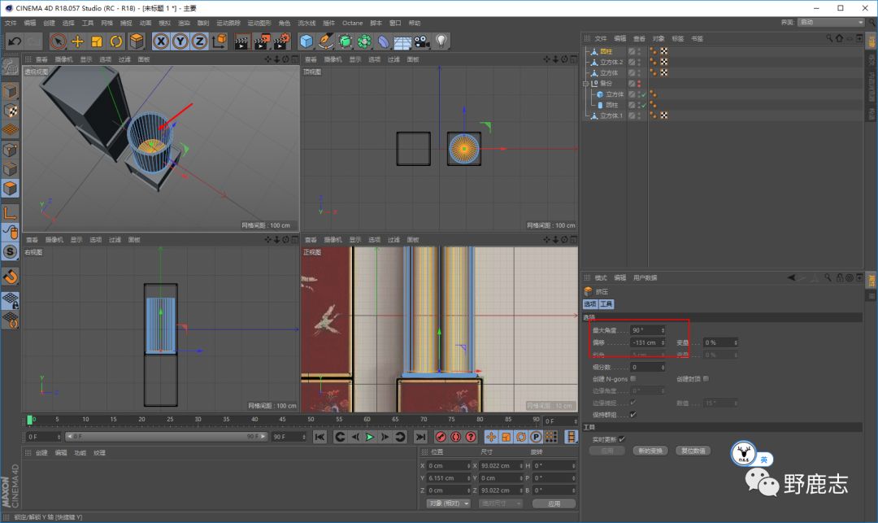
Task: Toggle the X axis lock
Action: point(161,41)
